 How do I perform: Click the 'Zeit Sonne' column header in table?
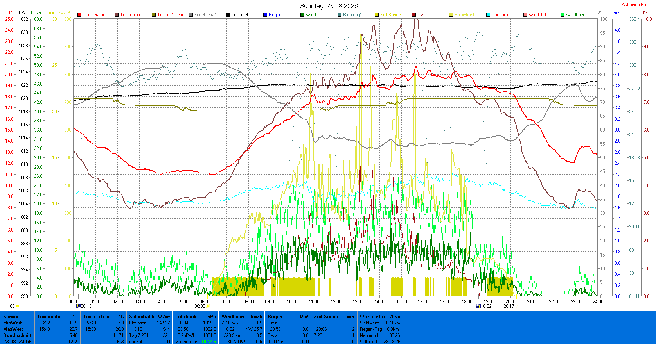coord(326,317)
